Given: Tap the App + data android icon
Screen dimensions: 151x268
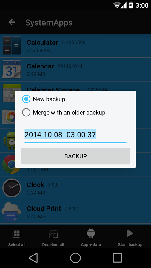Looking at the screenshot, I should [x=91, y=233].
